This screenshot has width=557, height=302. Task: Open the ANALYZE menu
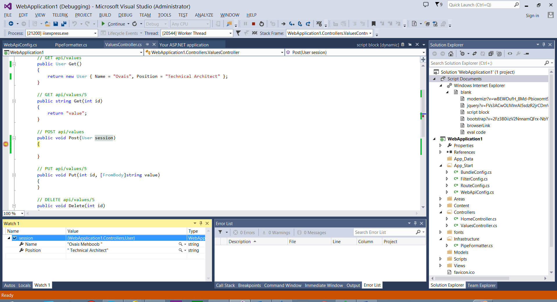coord(204,15)
